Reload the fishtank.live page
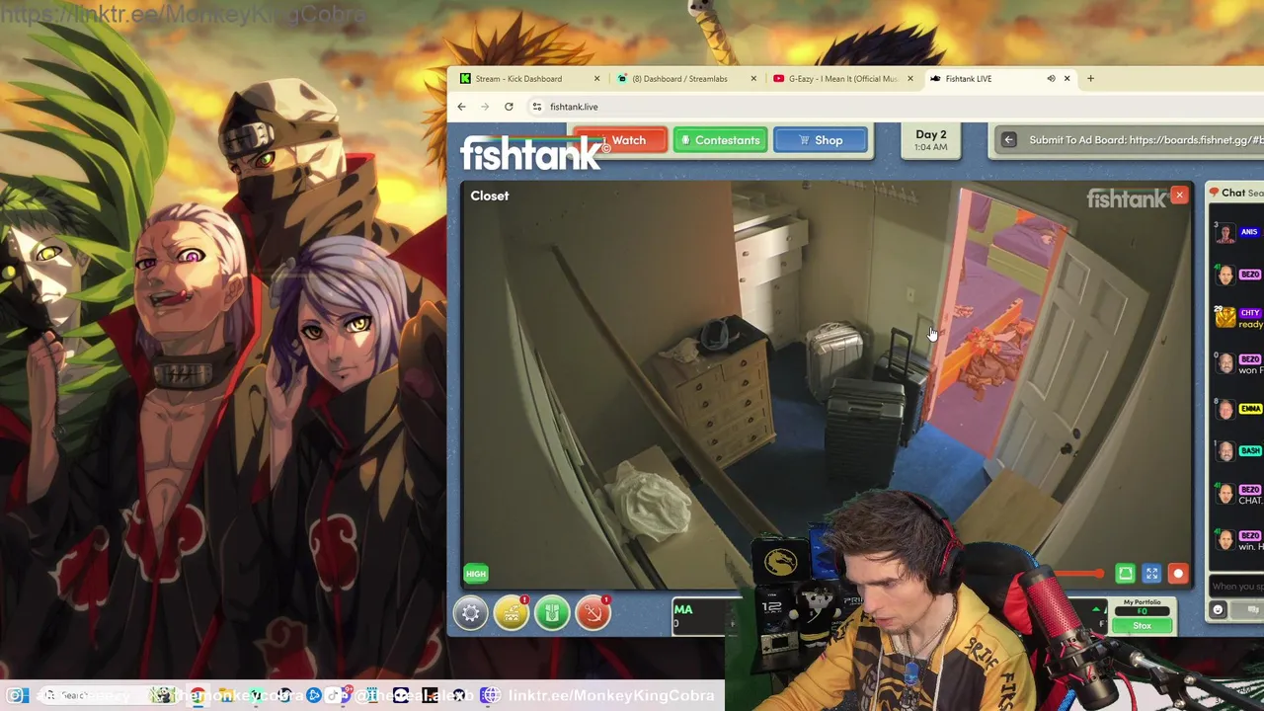The width and height of the screenshot is (1264, 711). (509, 107)
